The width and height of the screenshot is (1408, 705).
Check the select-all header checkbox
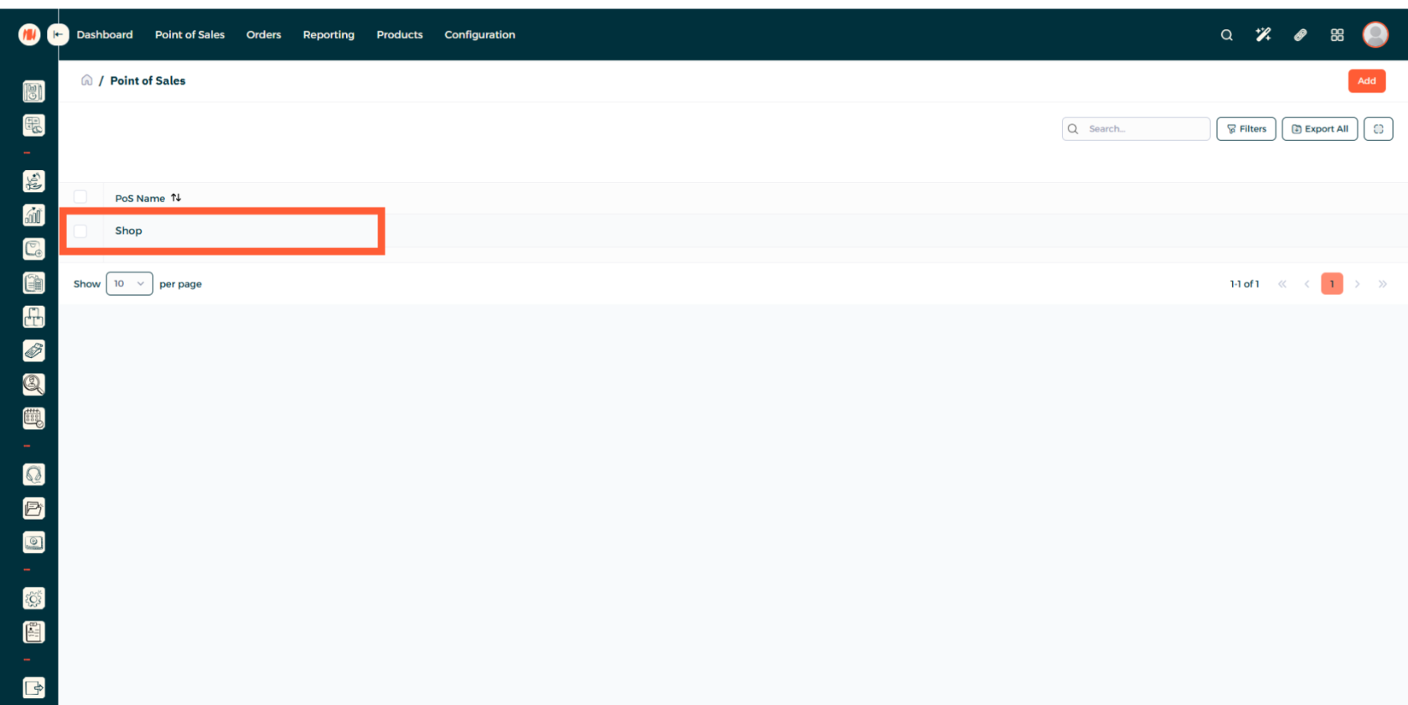coord(80,197)
